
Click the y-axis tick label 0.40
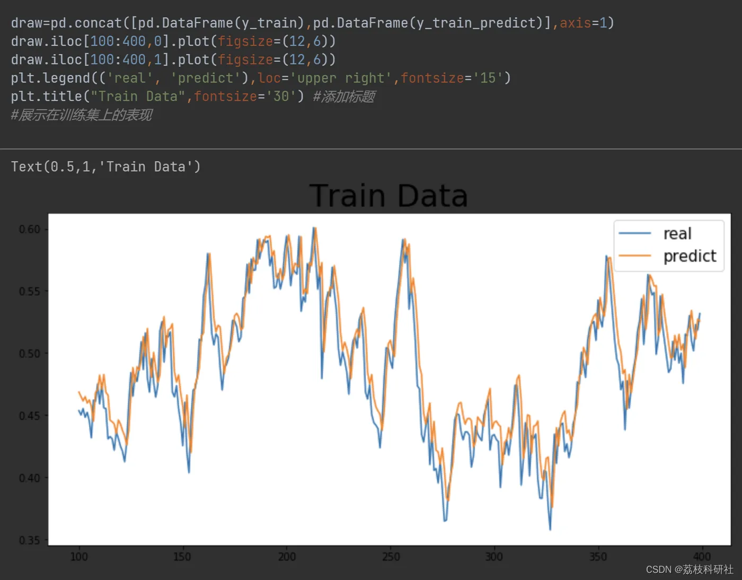pos(30,478)
